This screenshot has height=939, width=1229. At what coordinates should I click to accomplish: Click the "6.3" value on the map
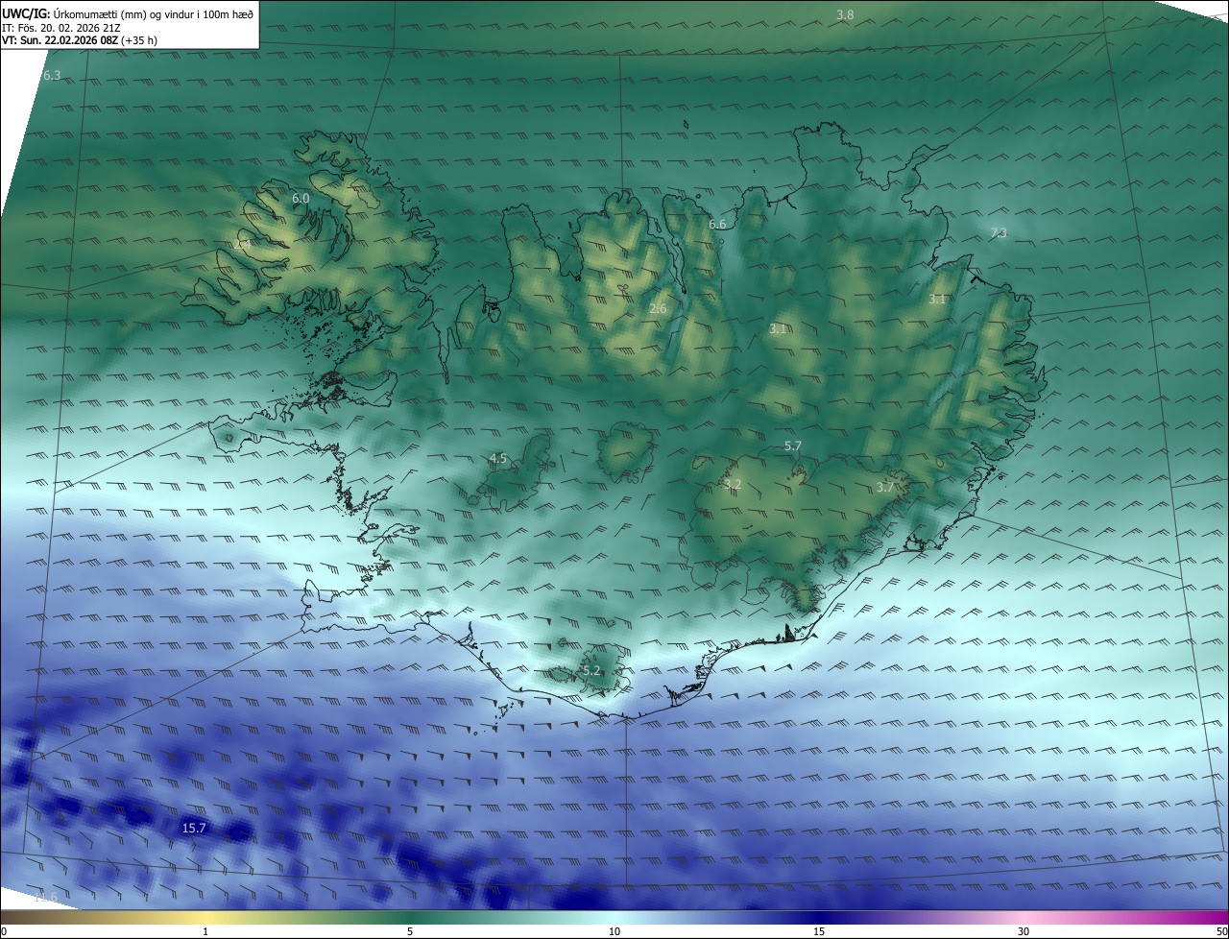tap(52, 75)
